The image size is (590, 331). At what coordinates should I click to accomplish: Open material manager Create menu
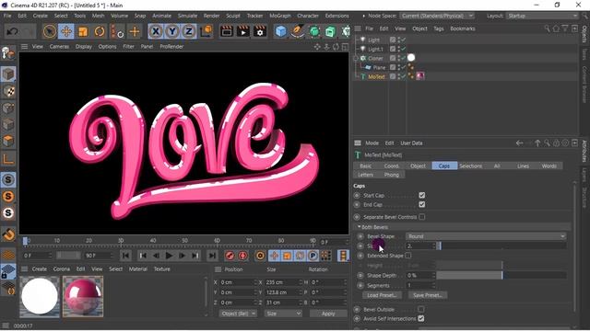coord(39,269)
